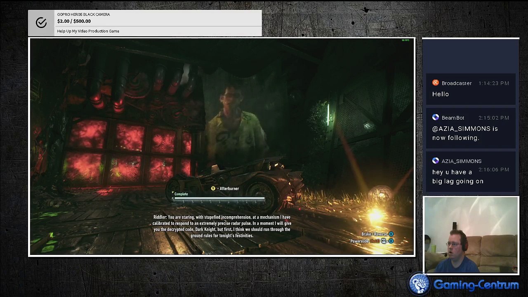Click the Y button Afterburner prompt icon
Viewport: 528px width, 297px height.
pyautogui.click(x=213, y=189)
